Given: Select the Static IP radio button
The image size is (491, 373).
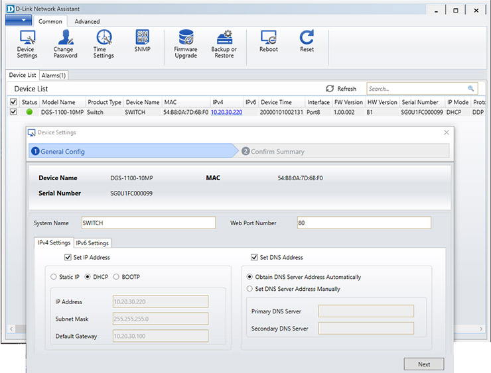Looking at the screenshot, I should pos(54,276).
